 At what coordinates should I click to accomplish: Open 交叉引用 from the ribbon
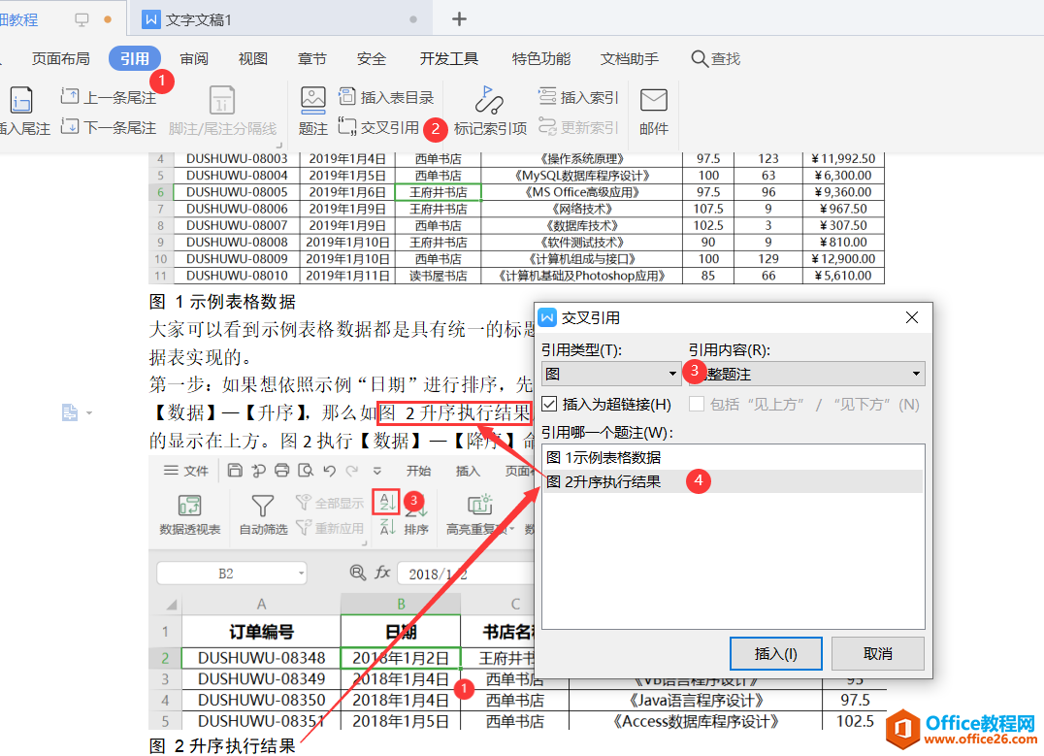[x=378, y=126]
